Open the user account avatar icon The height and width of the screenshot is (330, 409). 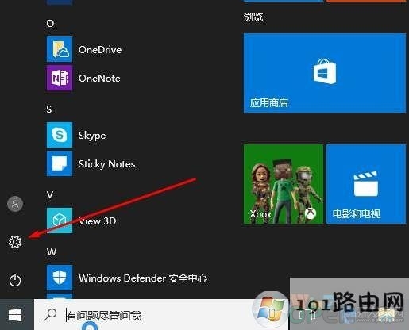pyautogui.click(x=15, y=204)
